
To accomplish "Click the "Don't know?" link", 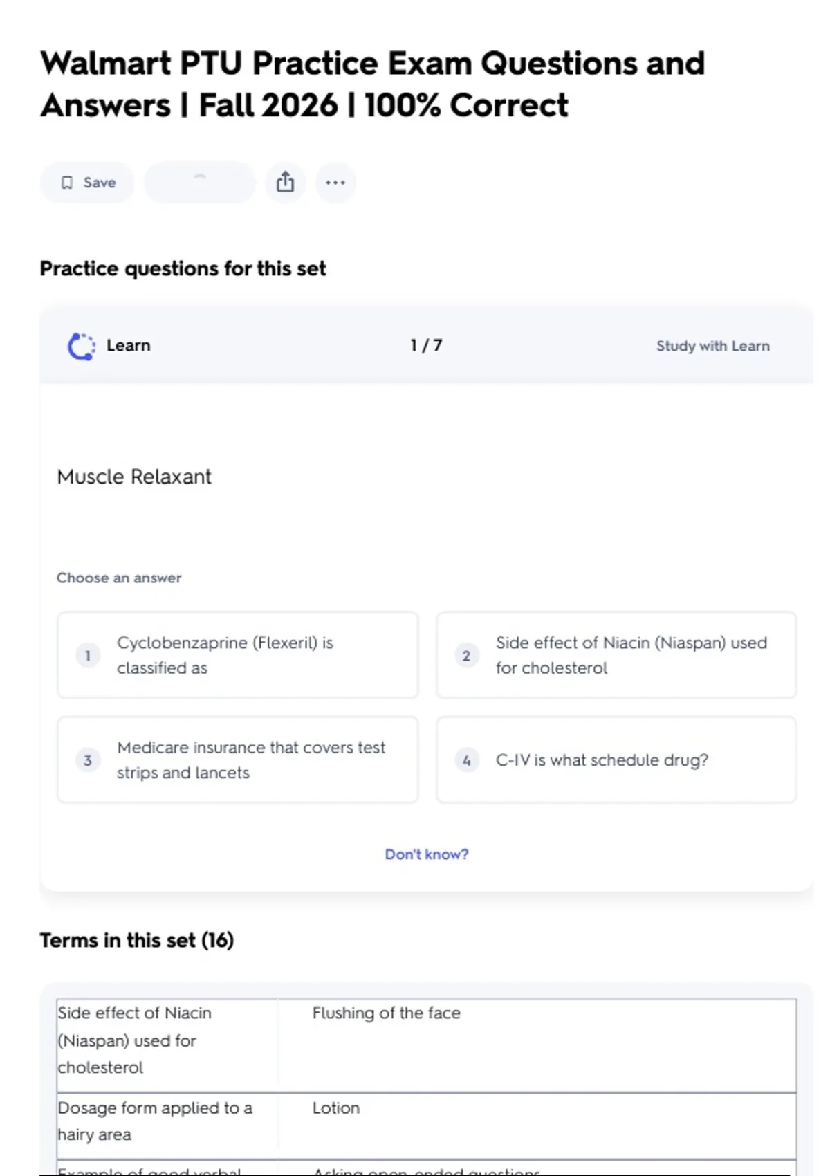I will coord(427,854).
